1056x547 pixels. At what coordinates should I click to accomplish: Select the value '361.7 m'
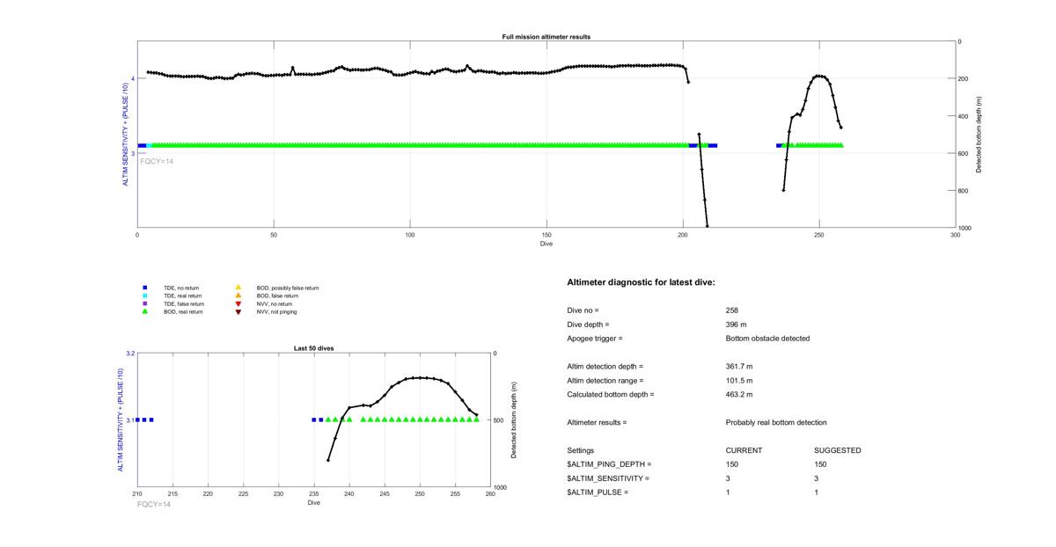pos(739,367)
